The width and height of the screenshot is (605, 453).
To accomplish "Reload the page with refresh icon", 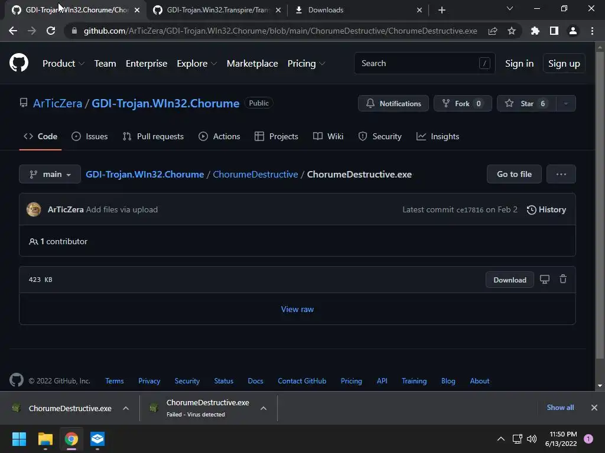I will [51, 31].
